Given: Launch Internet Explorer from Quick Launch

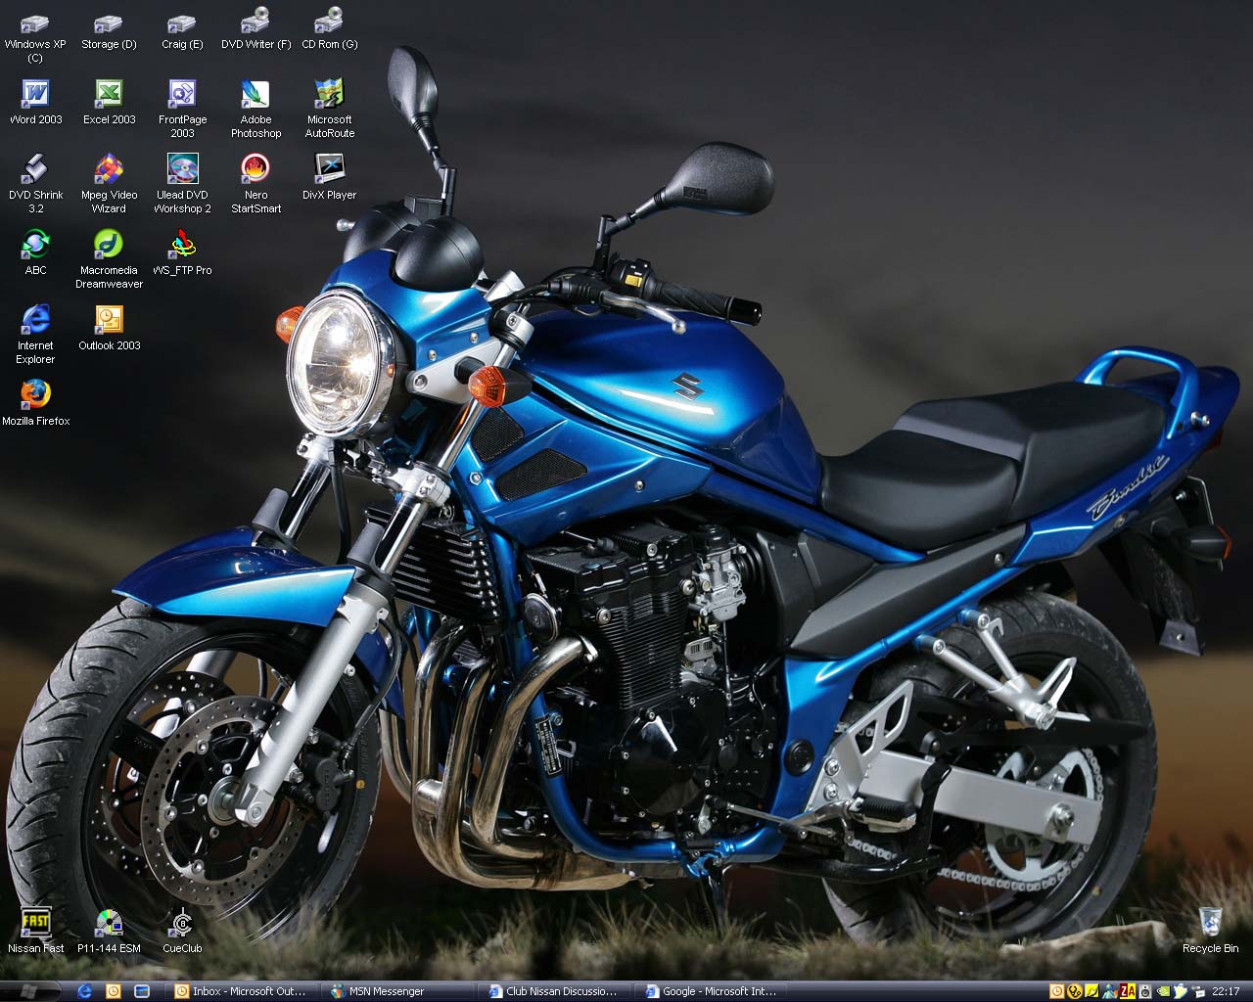Looking at the screenshot, I should (85, 991).
